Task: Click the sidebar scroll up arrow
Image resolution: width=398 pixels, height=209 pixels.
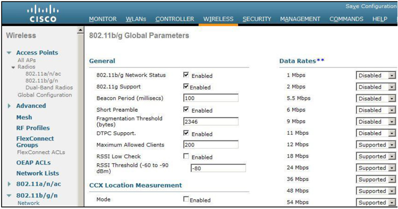Action: tap(80, 30)
